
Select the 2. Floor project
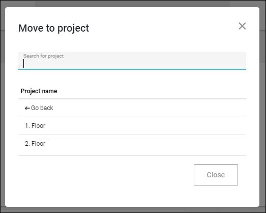click(132, 144)
